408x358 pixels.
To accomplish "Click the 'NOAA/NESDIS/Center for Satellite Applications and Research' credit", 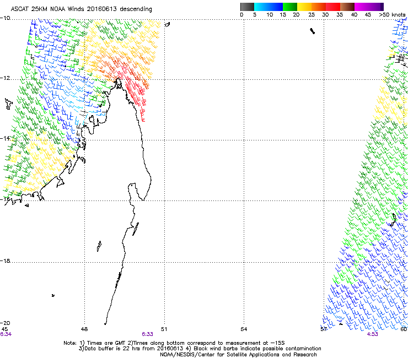I will point(238,355).
